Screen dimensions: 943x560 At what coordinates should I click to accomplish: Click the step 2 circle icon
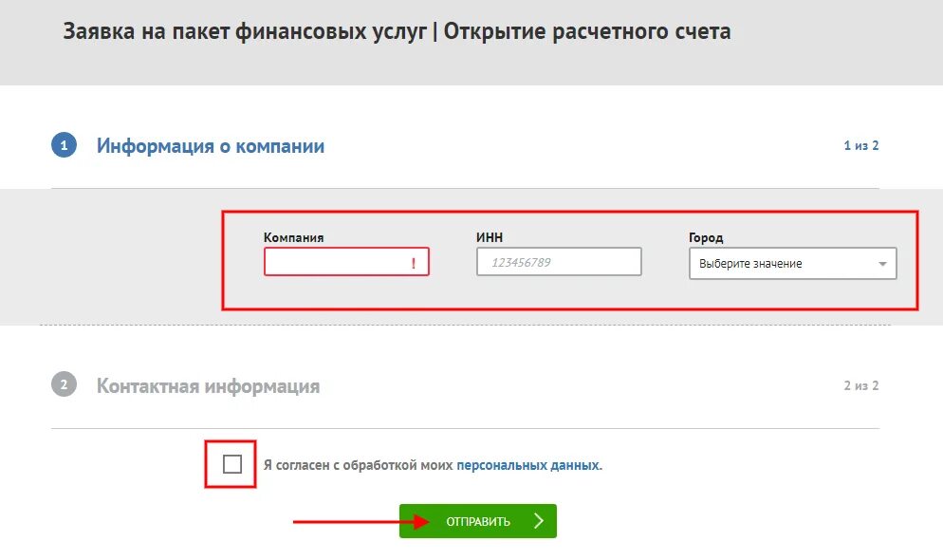click(64, 384)
